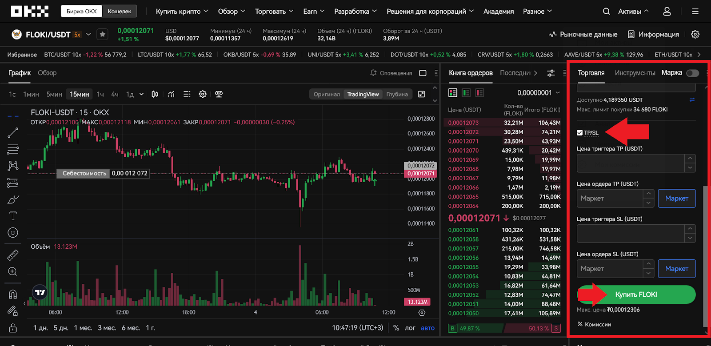Open the 0,00000001 price precision dropdown
The image size is (711, 346).
pyautogui.click(x=539, y=92)
